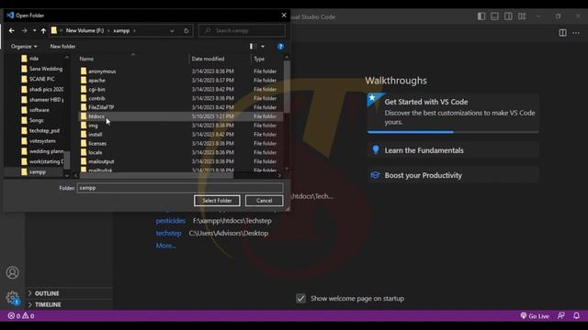Open notifications bell icon
Image resolution: width=588 pixels, height=330 pixels.
coord(576,315)
